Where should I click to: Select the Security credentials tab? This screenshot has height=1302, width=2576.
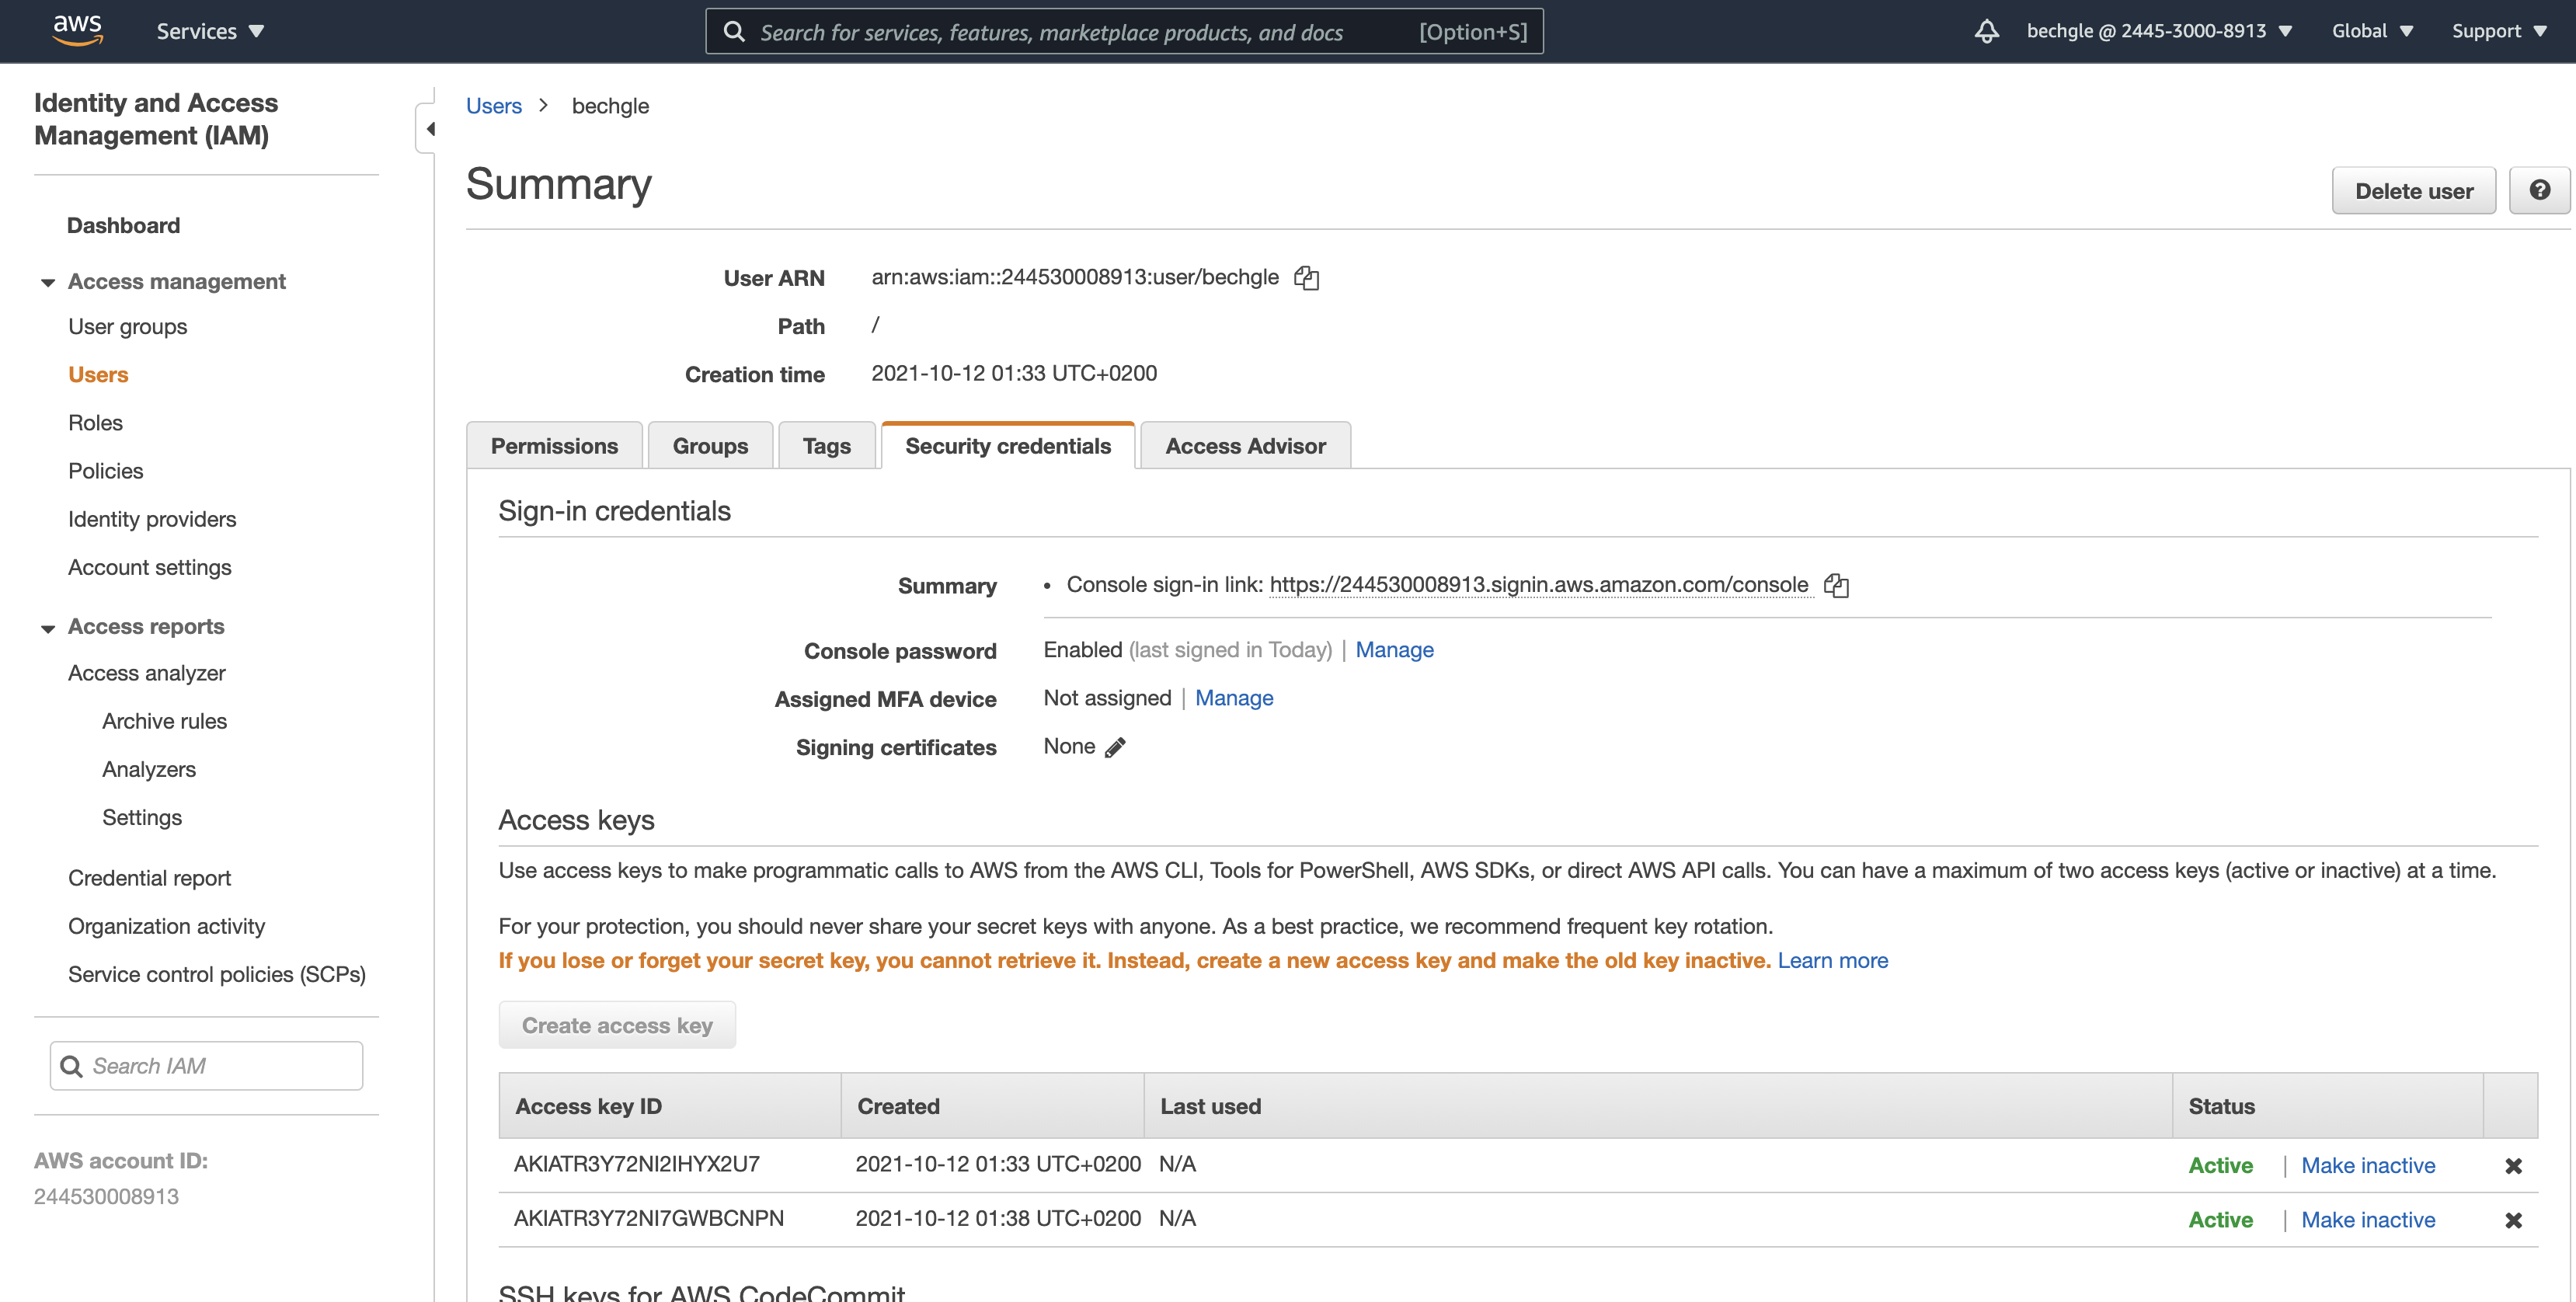pos(1008,446)
